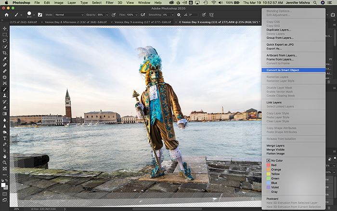Open the smoothing options gear
This screenshot has width=337, height=211.
pyautogui.click(x=179, y=15)
